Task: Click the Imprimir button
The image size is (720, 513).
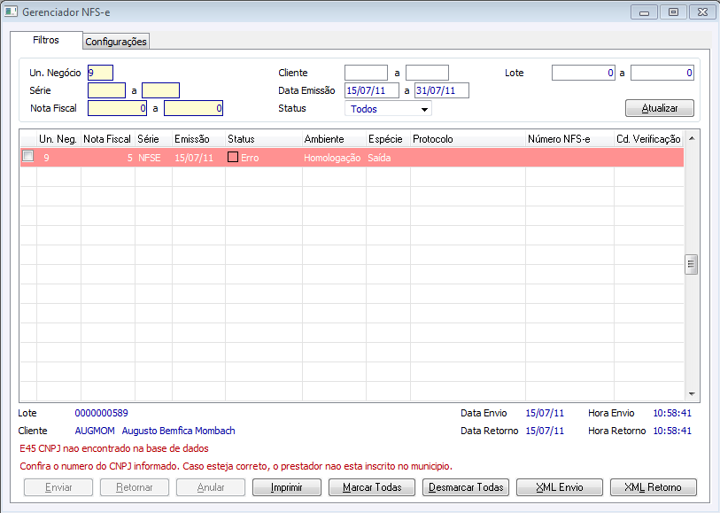Action: click(x=287, y=487)
